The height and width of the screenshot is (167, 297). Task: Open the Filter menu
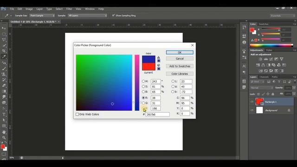(x=69, y=9)
